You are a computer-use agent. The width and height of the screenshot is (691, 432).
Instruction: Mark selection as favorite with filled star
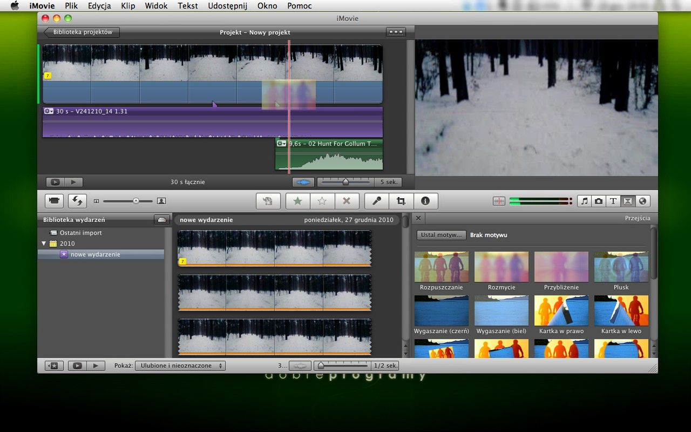[x=297, y=201]
